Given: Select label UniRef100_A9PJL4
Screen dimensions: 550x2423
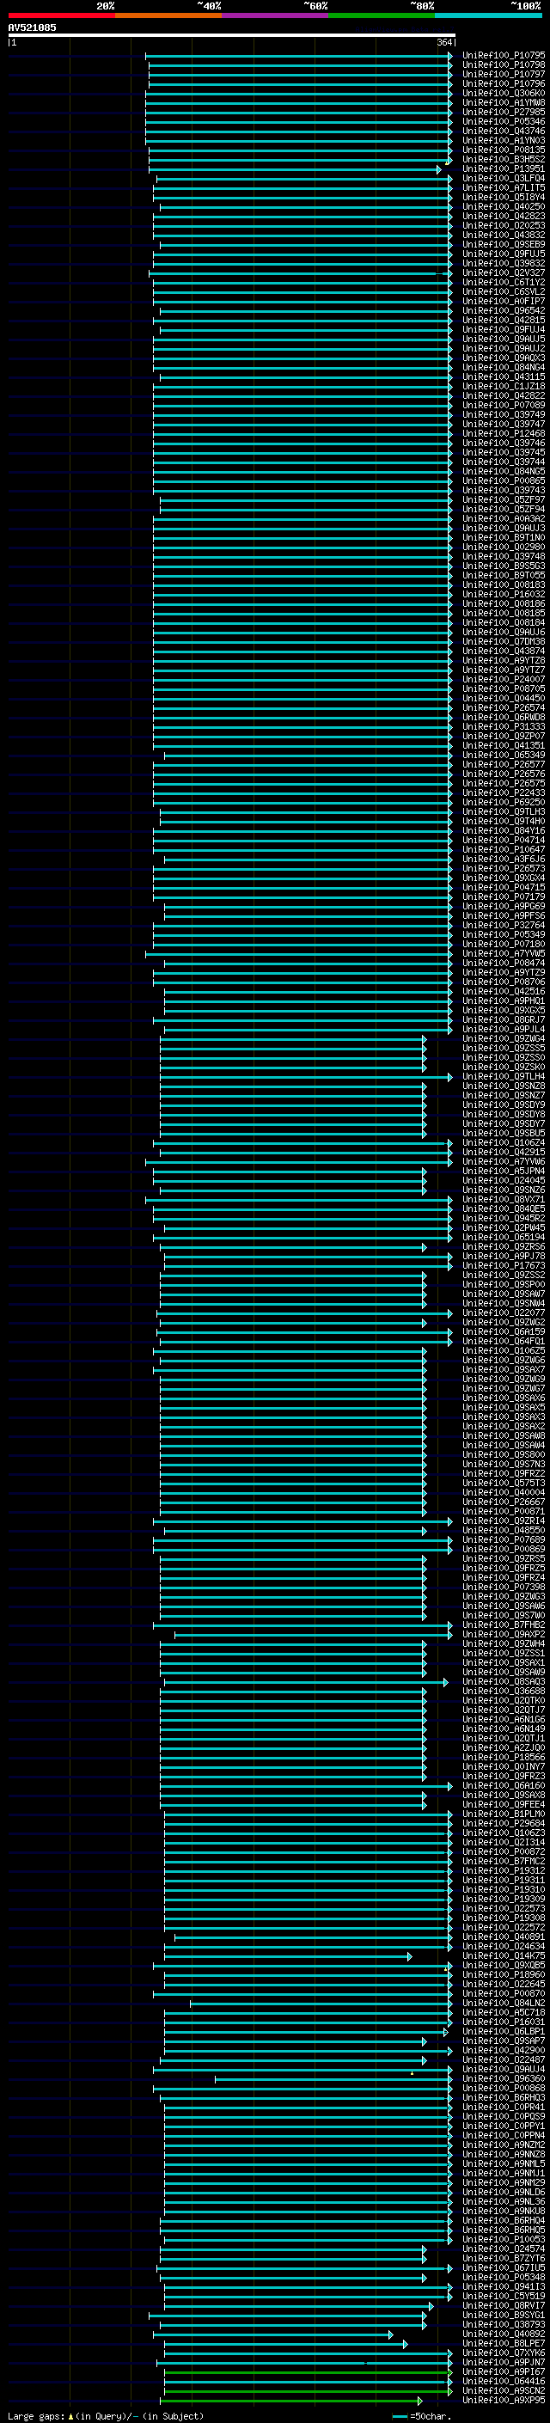Looking at the screenshot, I should click(x=503, y=1029).
